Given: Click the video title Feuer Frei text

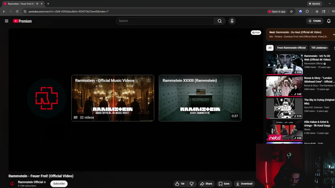Looking at the screenshot, I should [x=41, y=176].
